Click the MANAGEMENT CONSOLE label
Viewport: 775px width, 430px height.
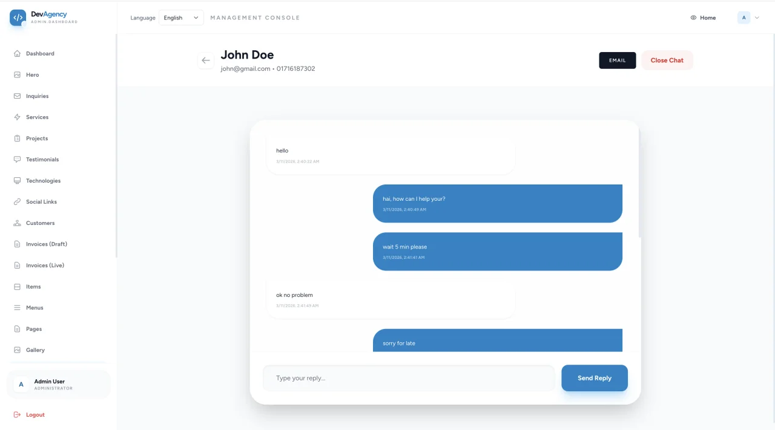[255, 18]
